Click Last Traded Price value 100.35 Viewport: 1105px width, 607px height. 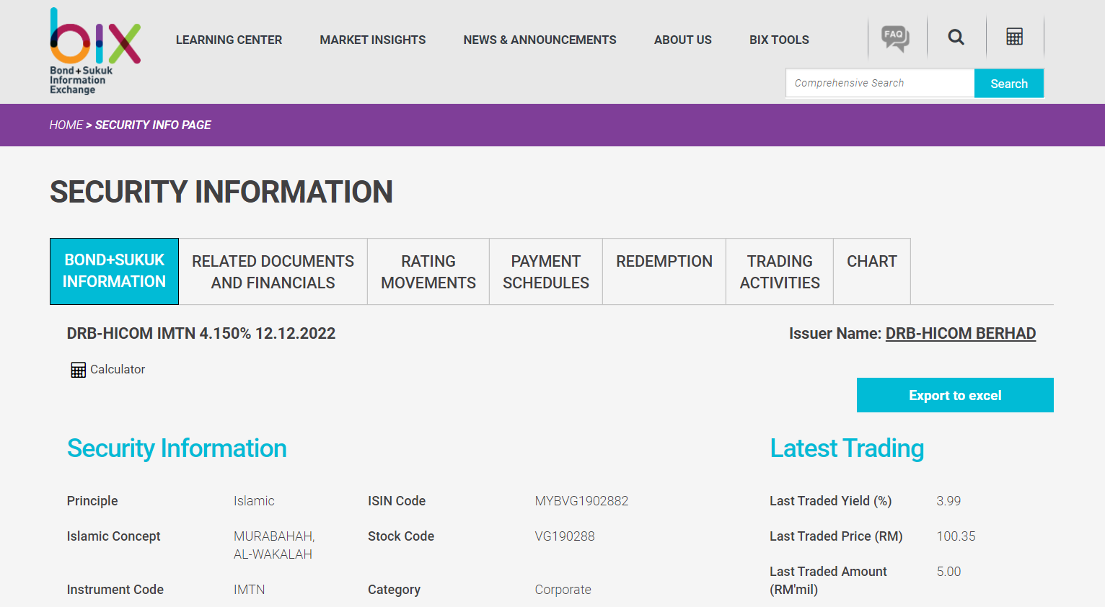click(956, 536)
